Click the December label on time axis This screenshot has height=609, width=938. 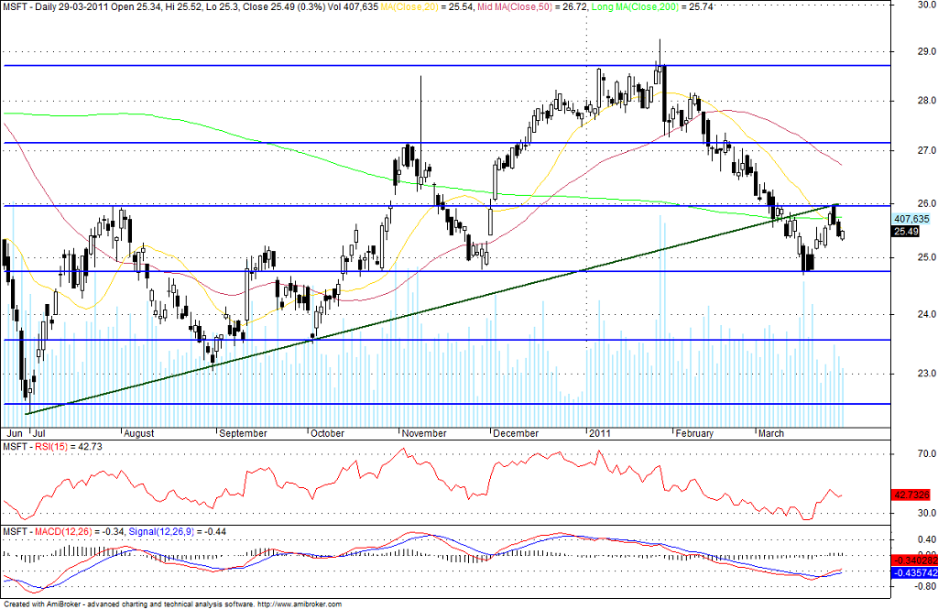coord(516,433)
